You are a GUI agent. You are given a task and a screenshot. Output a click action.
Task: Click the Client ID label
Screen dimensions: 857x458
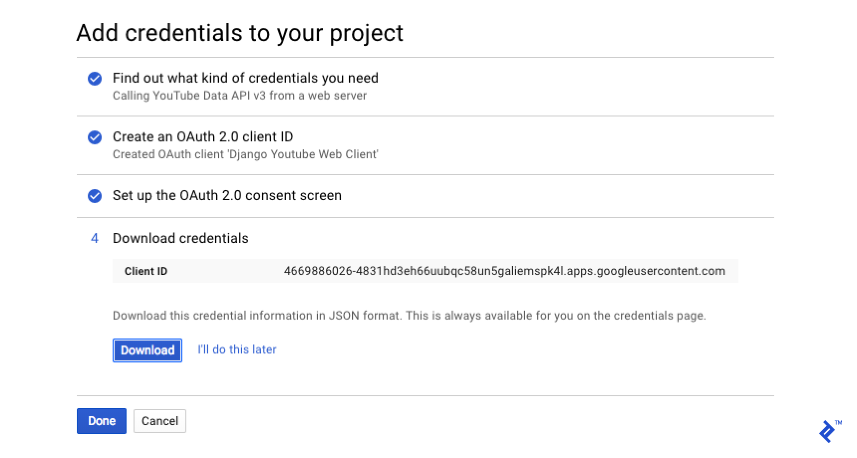[x=145, y=271]
